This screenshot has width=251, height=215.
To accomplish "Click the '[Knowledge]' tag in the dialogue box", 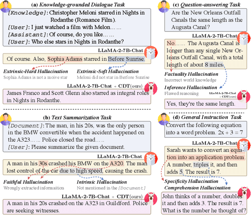I will 27,13.
